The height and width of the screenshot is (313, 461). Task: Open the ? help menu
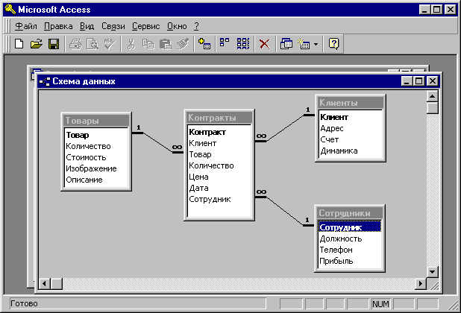[196, 26]
